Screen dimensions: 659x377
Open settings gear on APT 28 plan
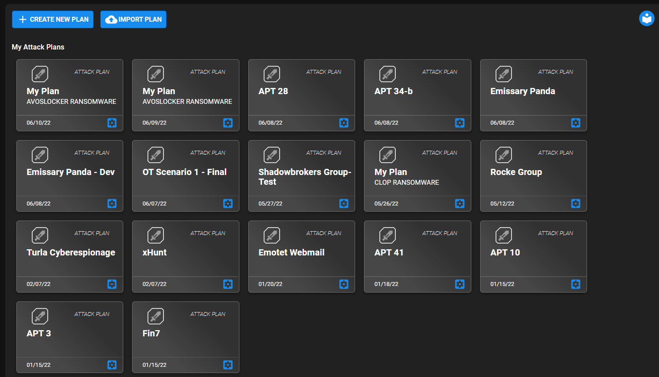(344, 123)
